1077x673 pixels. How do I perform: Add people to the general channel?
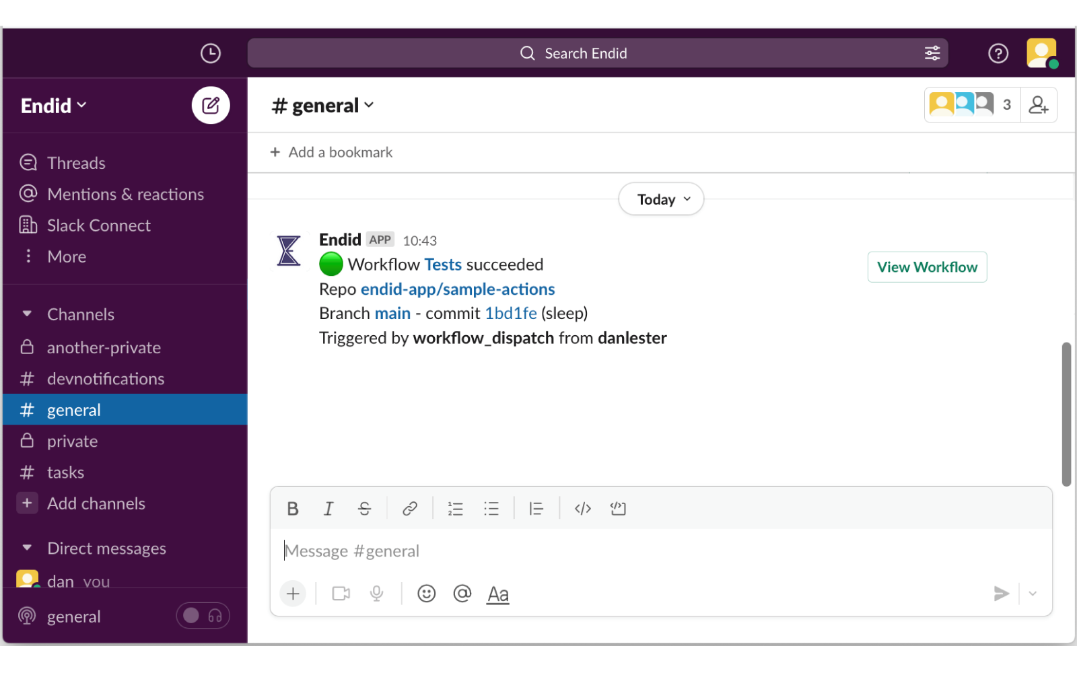tap(1039, 105)
